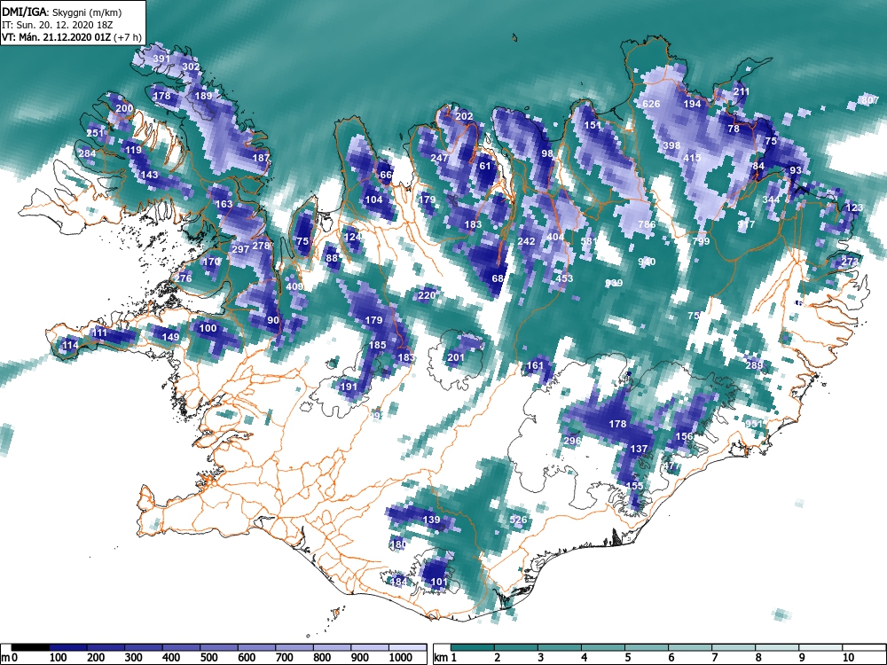Select the '143' map value
The width and height of the screenshot is (887, 665).
click(x=149, y=176)
